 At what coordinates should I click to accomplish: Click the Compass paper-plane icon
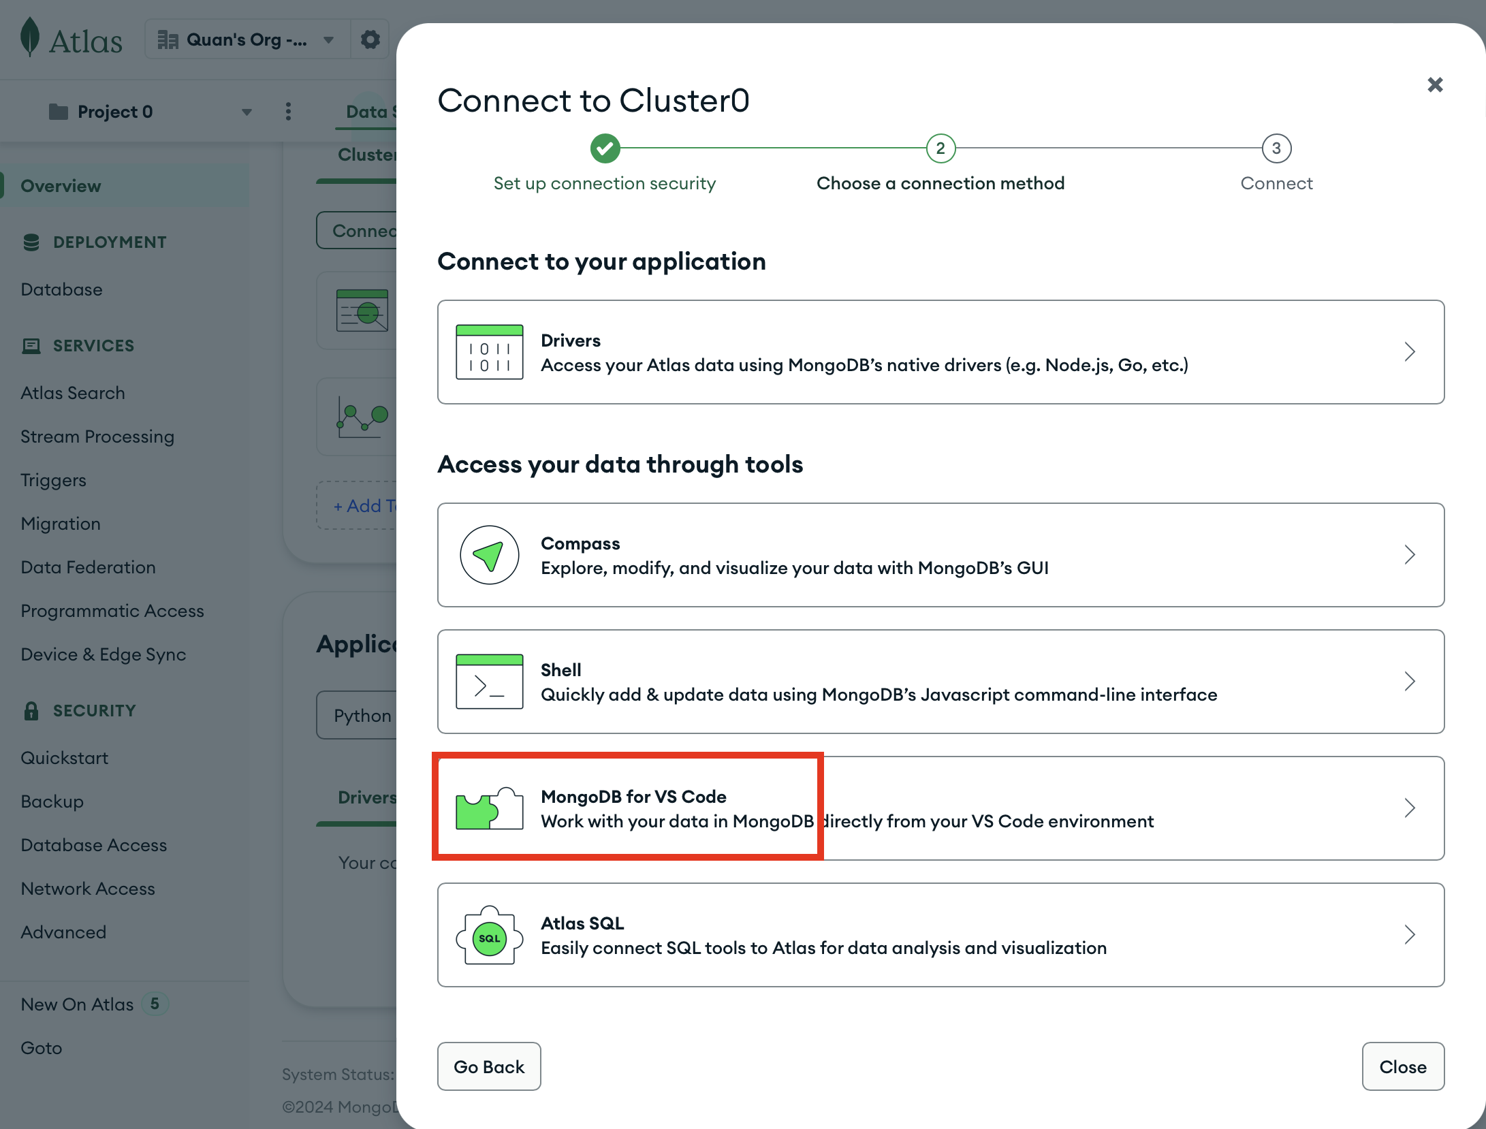pos(490,555)
